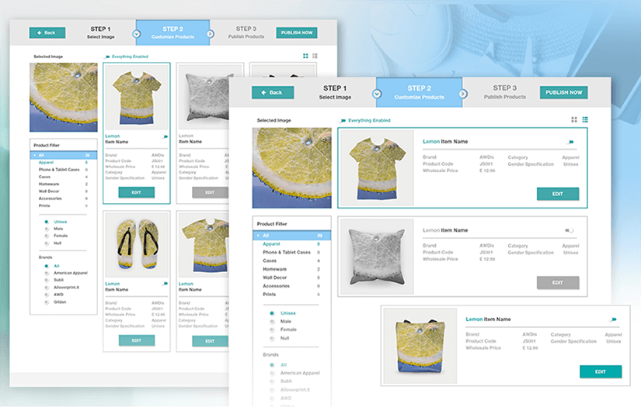Open STEP 1 Select Image tab, back window
Screen dimensions: 641x407
click(100, 33)
